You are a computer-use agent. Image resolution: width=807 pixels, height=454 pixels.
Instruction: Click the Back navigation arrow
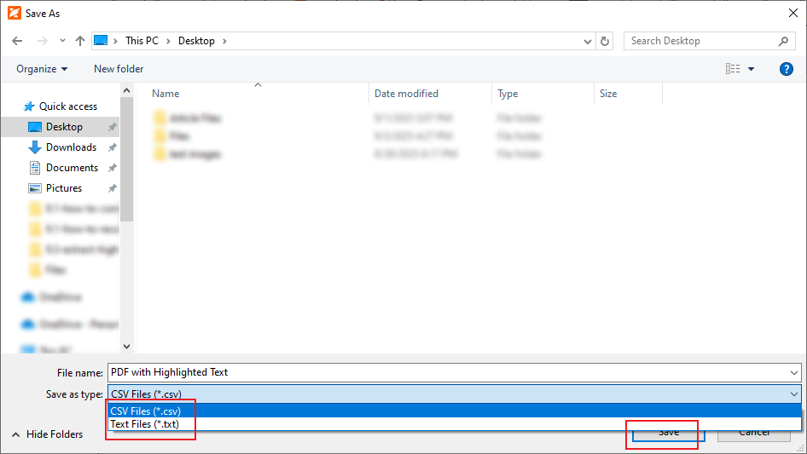click(x=18, y=41)
